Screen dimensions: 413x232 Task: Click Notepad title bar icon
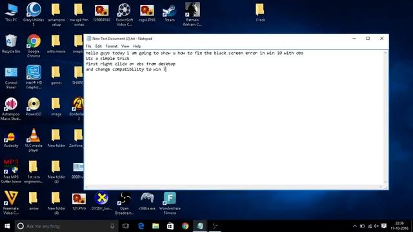click(89, 39)
